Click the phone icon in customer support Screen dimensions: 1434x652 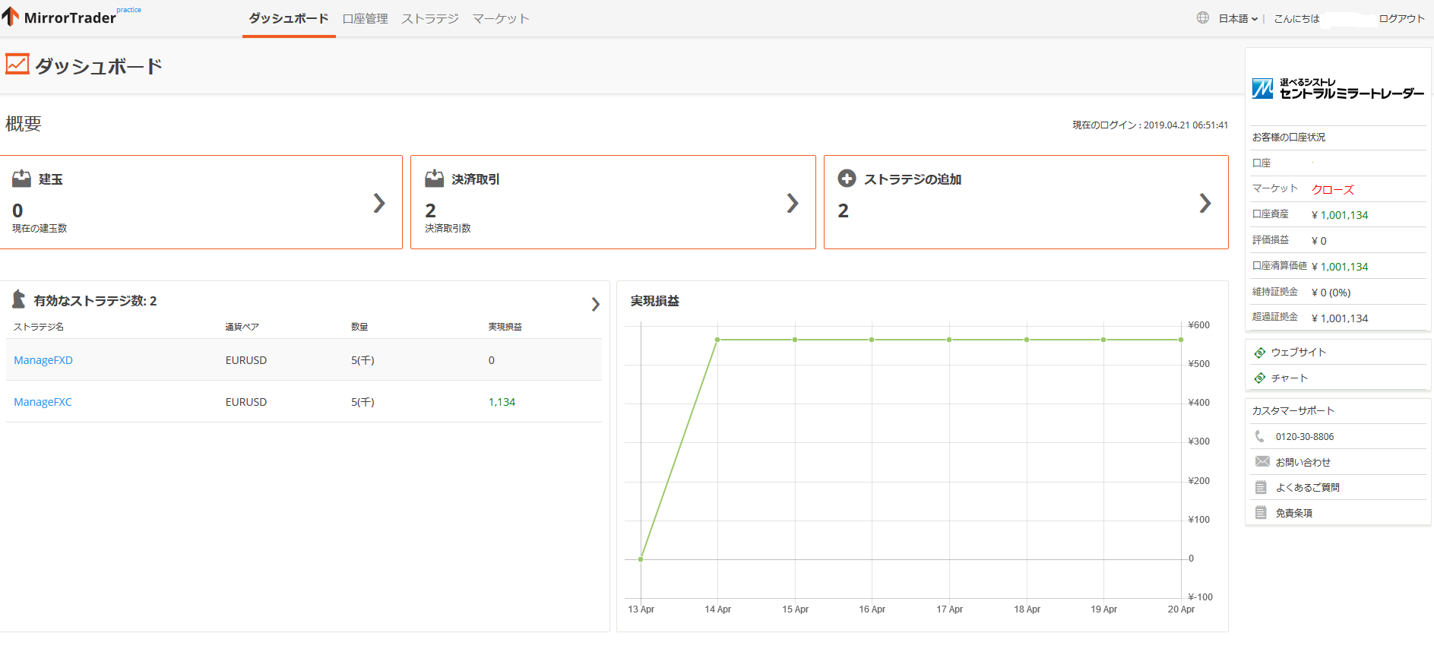tap(1260, 436)
